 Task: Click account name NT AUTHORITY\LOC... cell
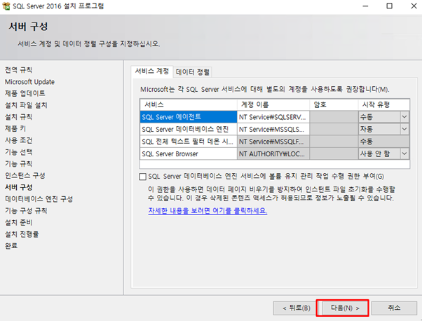(273, 154)
